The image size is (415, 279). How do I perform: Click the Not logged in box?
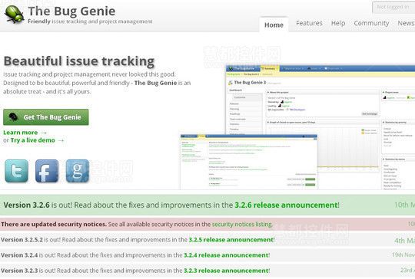coord(393,7)
